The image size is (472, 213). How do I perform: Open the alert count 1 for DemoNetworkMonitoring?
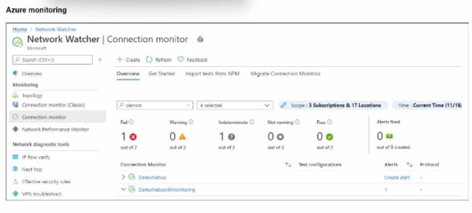pos(386,190)
